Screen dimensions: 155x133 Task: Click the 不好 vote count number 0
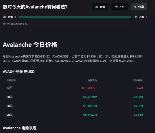pyautogui.click(x=146, y=17)
